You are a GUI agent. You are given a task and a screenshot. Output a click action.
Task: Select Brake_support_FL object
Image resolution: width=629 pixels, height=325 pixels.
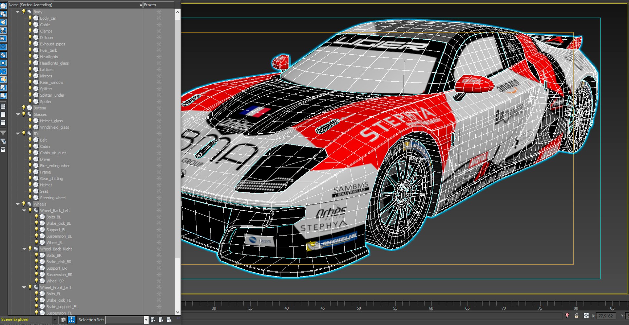pyautogui.click(x=62, y=307)
